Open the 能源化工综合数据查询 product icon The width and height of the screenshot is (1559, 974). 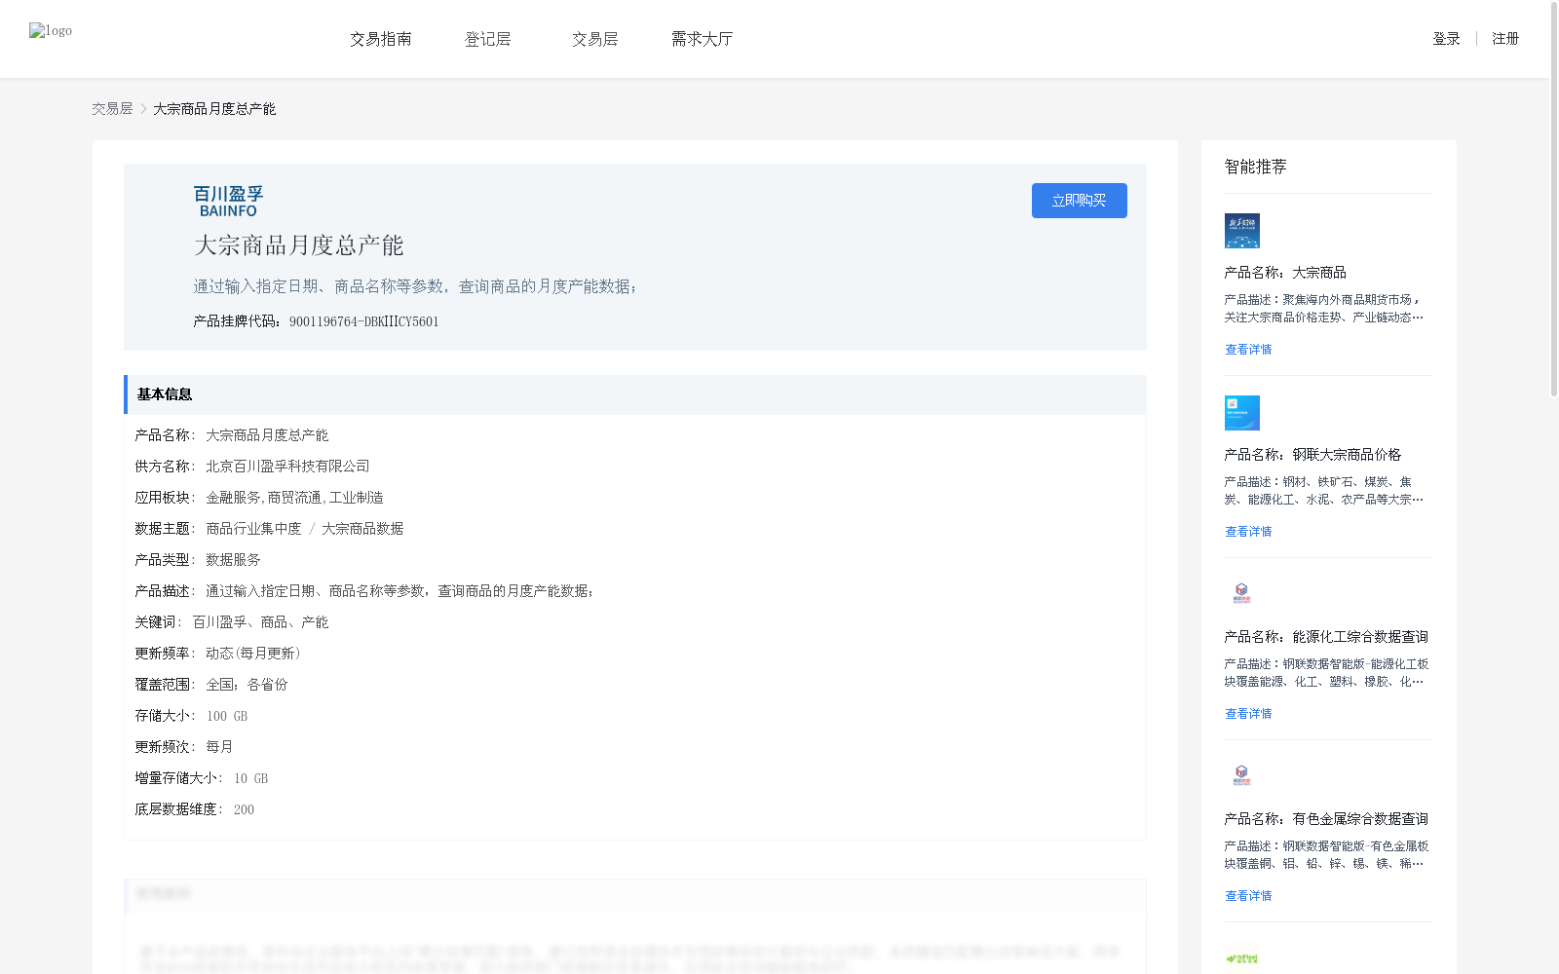1242,595
